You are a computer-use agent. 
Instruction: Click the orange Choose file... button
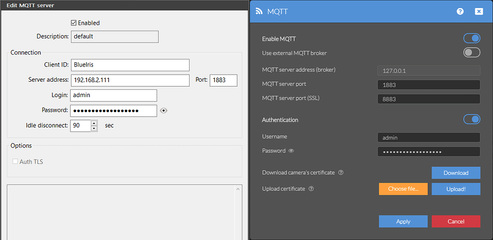pyautogui.click(x=403, y=189)
